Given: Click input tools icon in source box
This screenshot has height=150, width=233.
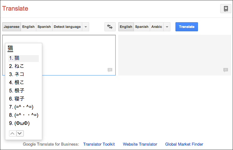Looking at the screenshot, I should (x=110, y=70).
